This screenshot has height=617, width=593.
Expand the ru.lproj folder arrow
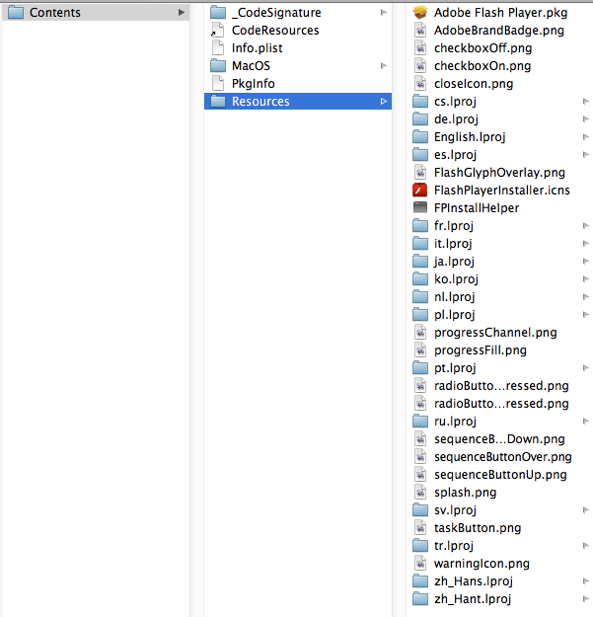[586, 422]
